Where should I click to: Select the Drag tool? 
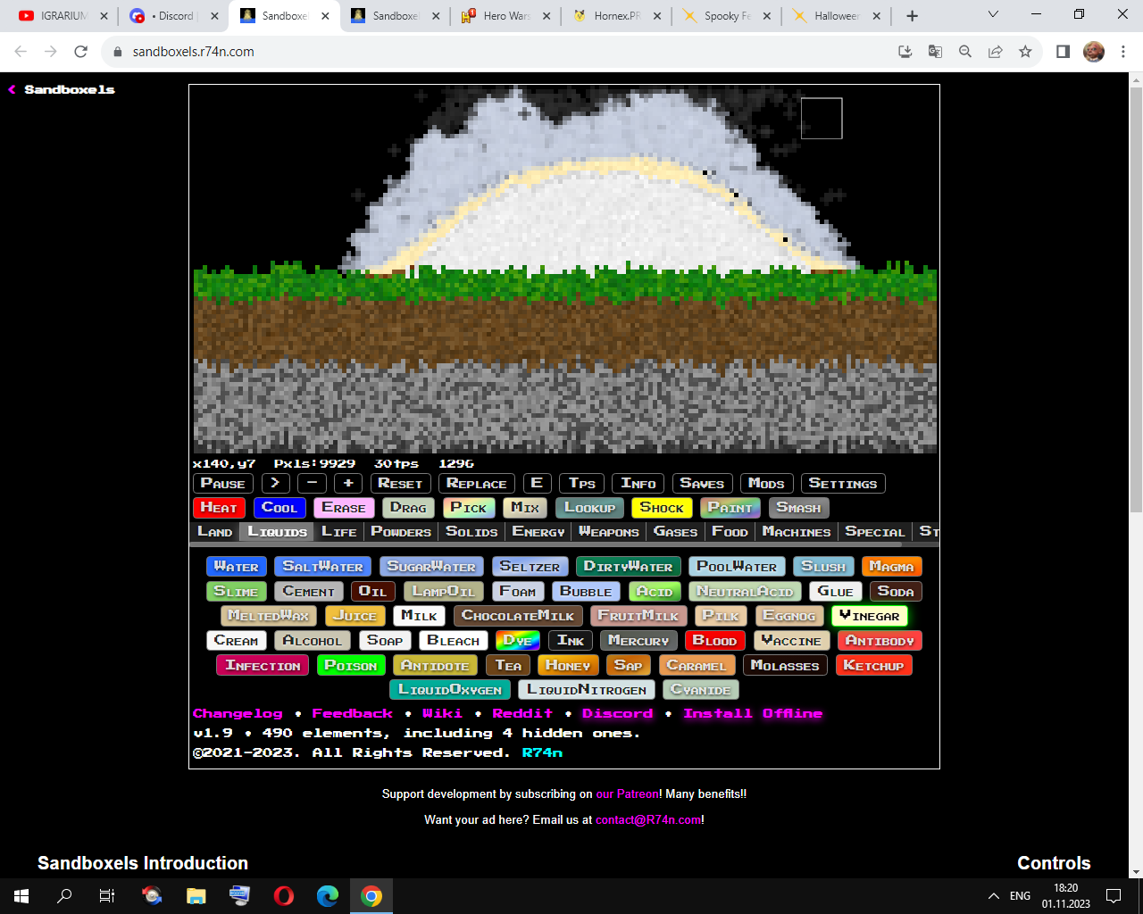pyautogui.click(x=408, y=507)
